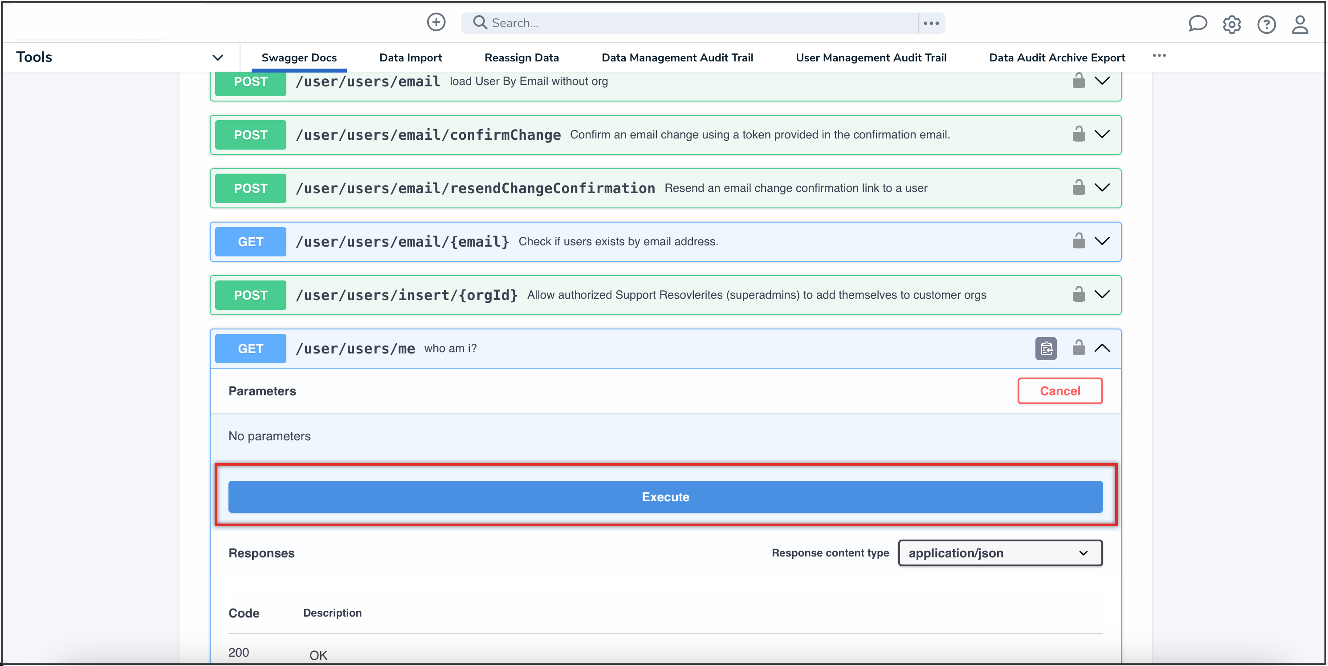Click the search magnifier icon
The width and height of the screenshot is (1328, 666).
[480, 23]
